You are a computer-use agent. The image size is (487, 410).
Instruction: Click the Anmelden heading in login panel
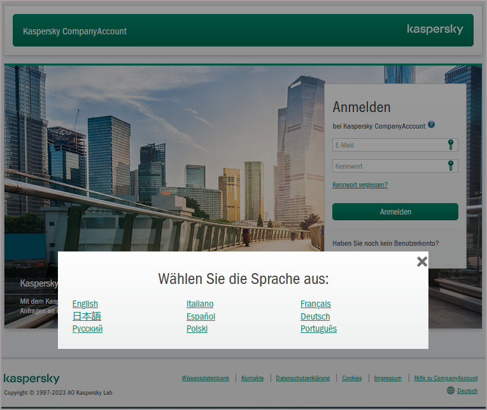[362, 107]
